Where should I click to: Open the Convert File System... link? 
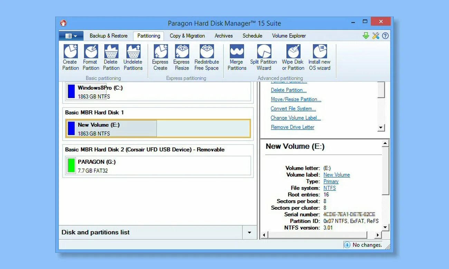(293, 109)
